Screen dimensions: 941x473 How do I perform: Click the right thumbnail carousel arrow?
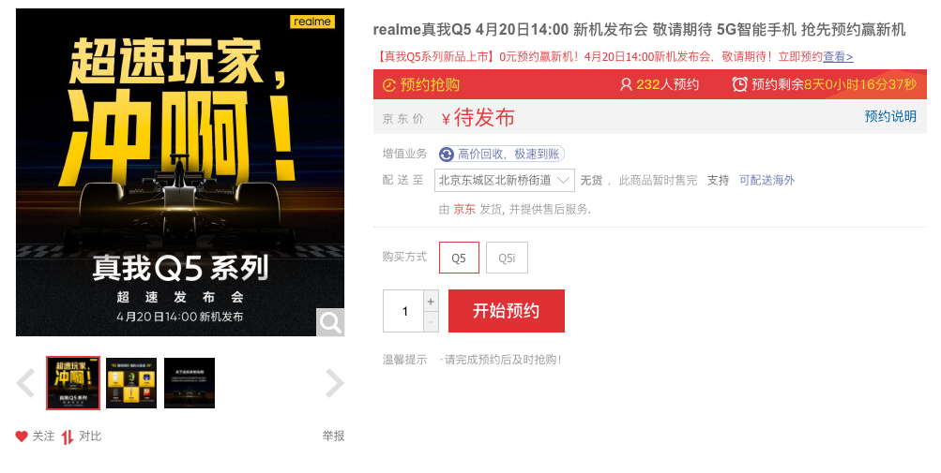pos(334,383)
